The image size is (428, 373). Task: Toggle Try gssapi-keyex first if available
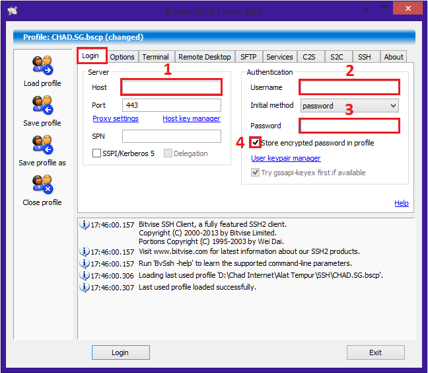coord(255,172)
